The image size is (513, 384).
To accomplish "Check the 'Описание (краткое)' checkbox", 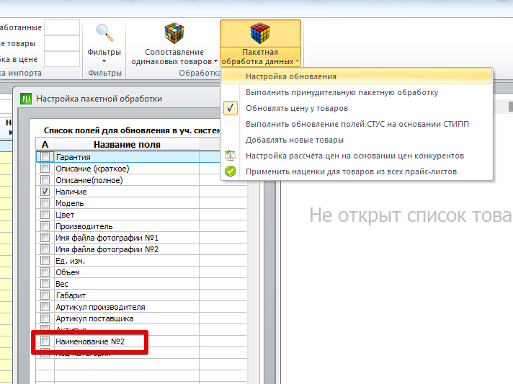I will click(45, 169).
